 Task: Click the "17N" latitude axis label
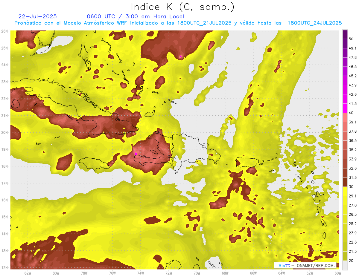pyautogui.click(x=4, y=183)
